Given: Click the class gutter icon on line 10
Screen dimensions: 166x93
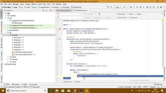Looking at the screenshot, I should 60,29.
